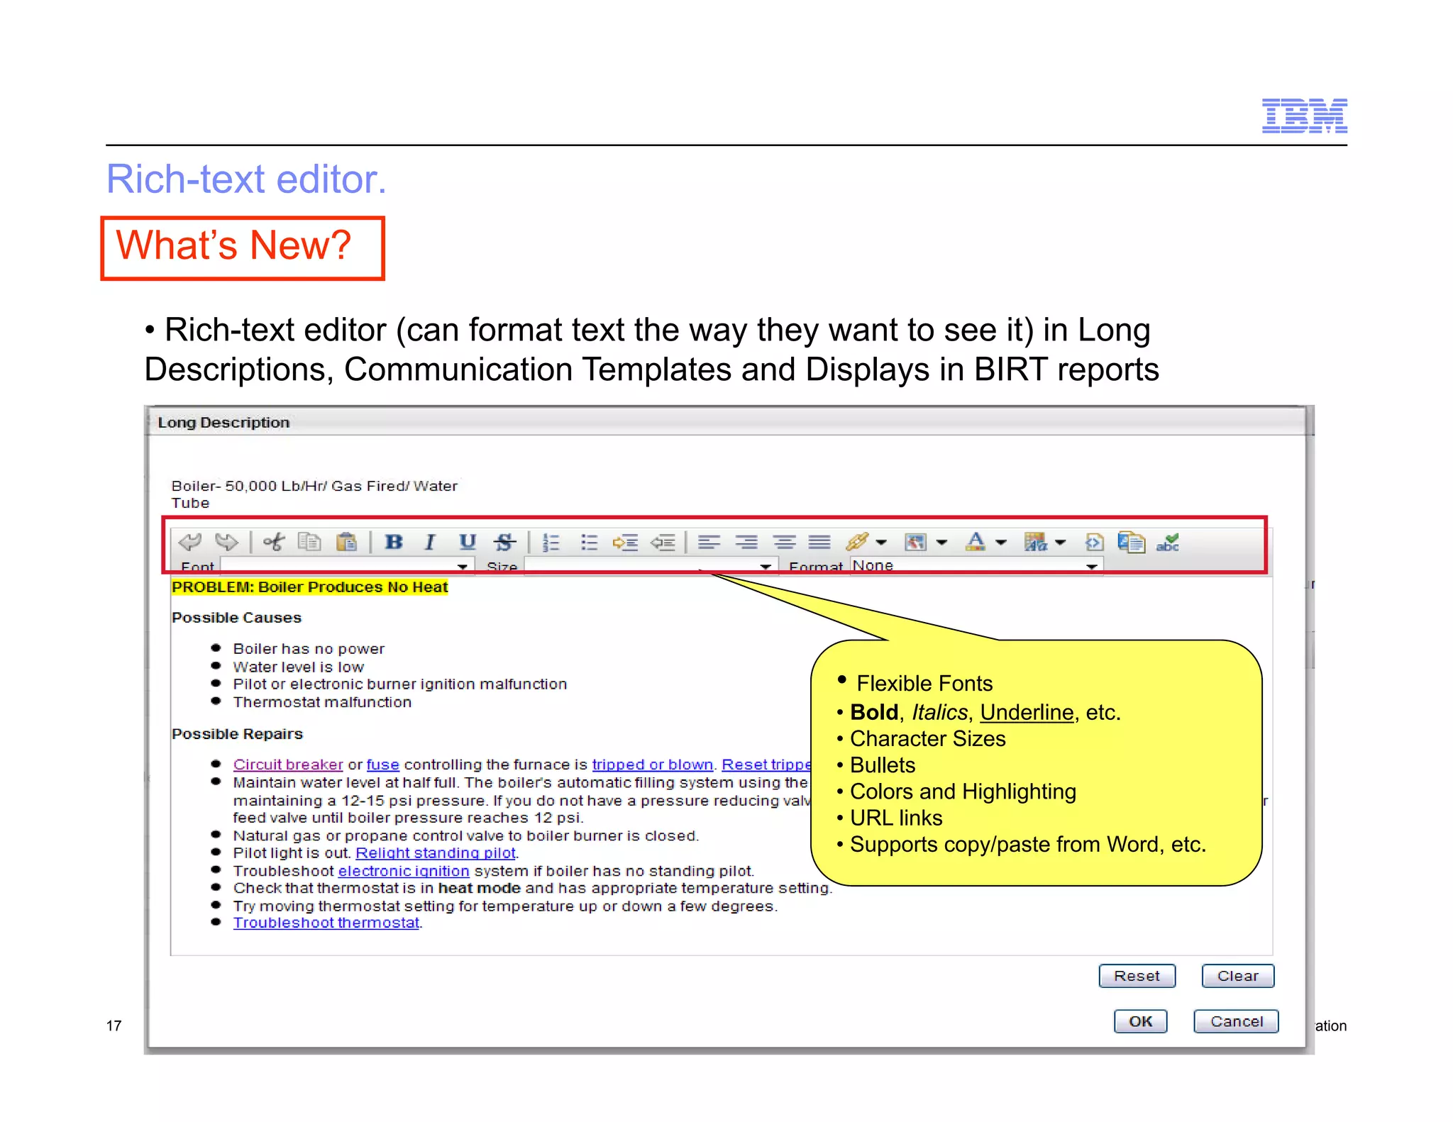Click the paste from Word icon
1453x1122 pixels.
click(x=1131, y=543)
